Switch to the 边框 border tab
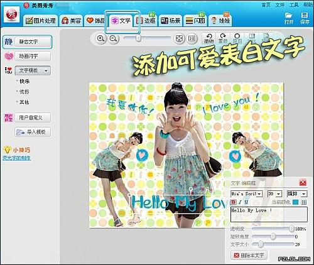The height and width of the screenshot is (265, 314). [146, 21]
